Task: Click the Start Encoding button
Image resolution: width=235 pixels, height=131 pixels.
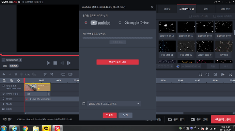Action: tap(223, 120)
